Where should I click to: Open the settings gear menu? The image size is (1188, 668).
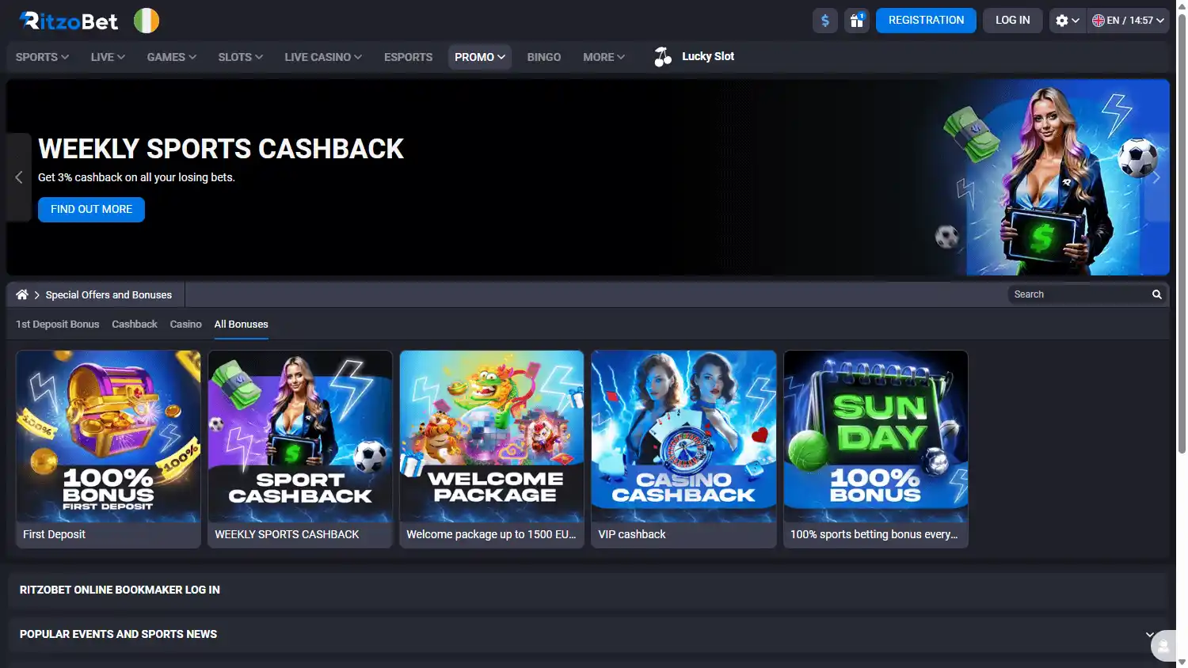pos(1067,21)
